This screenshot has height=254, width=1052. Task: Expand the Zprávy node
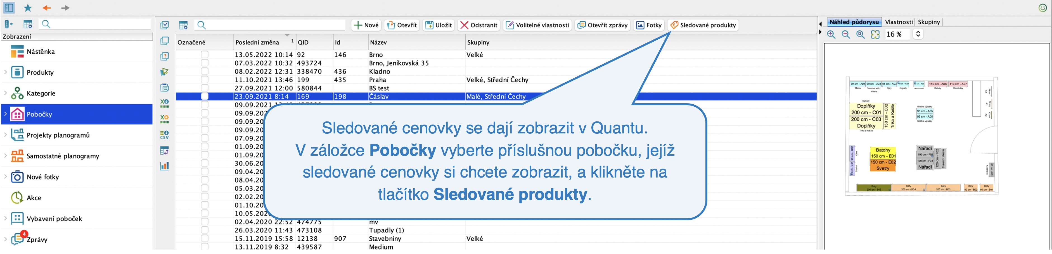pos(5,239)
